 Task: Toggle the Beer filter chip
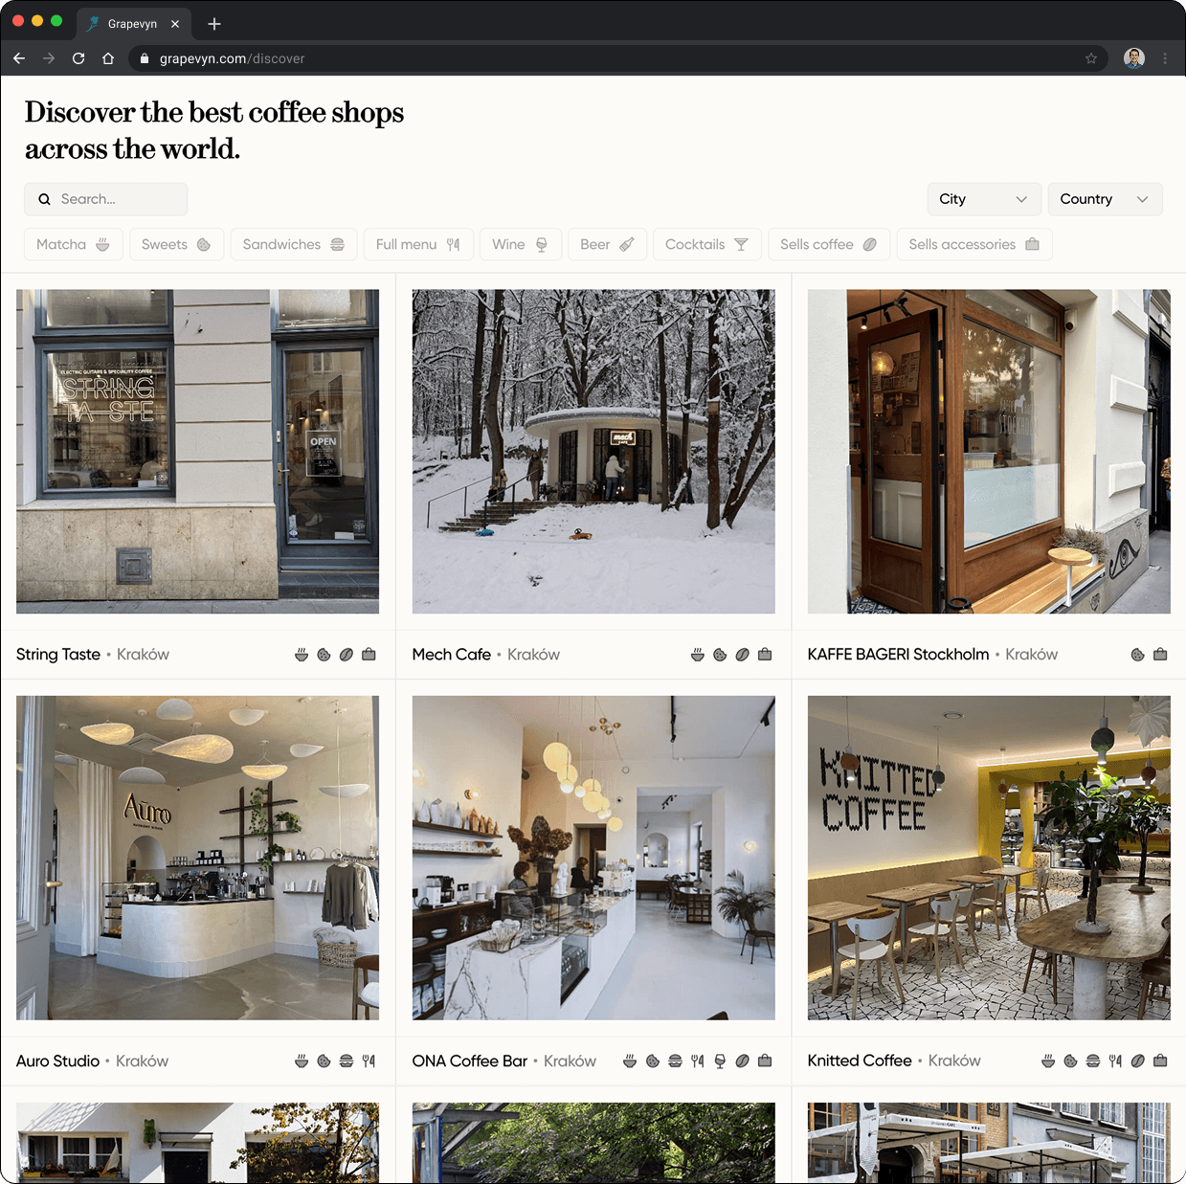pos(607,244)
